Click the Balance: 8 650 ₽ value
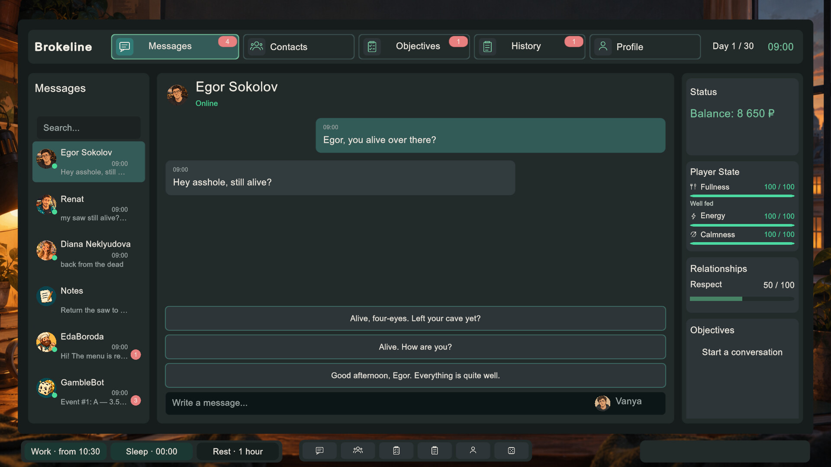The width and height of the screenshot is (831, 467). pos(732,113)
